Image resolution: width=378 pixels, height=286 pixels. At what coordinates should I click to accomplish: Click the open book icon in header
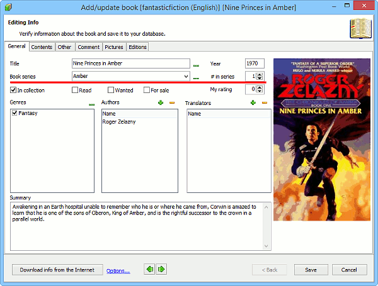[360, 28]
